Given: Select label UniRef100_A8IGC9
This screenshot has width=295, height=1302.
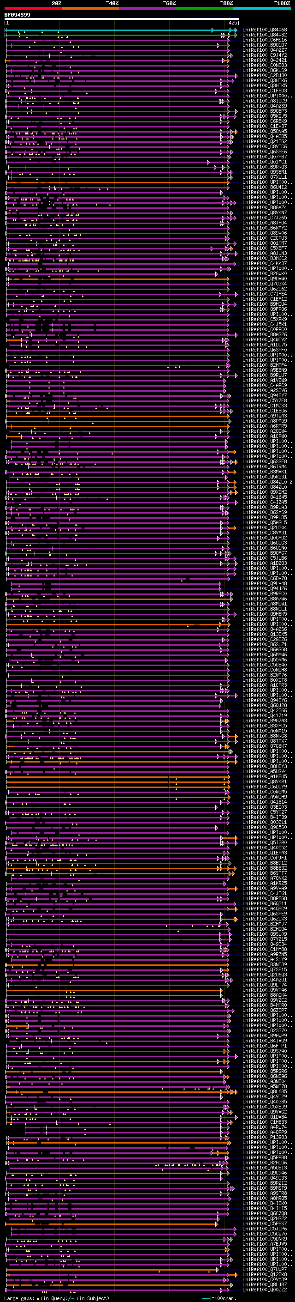Looking at the screenshot, I should click(265, 101).
